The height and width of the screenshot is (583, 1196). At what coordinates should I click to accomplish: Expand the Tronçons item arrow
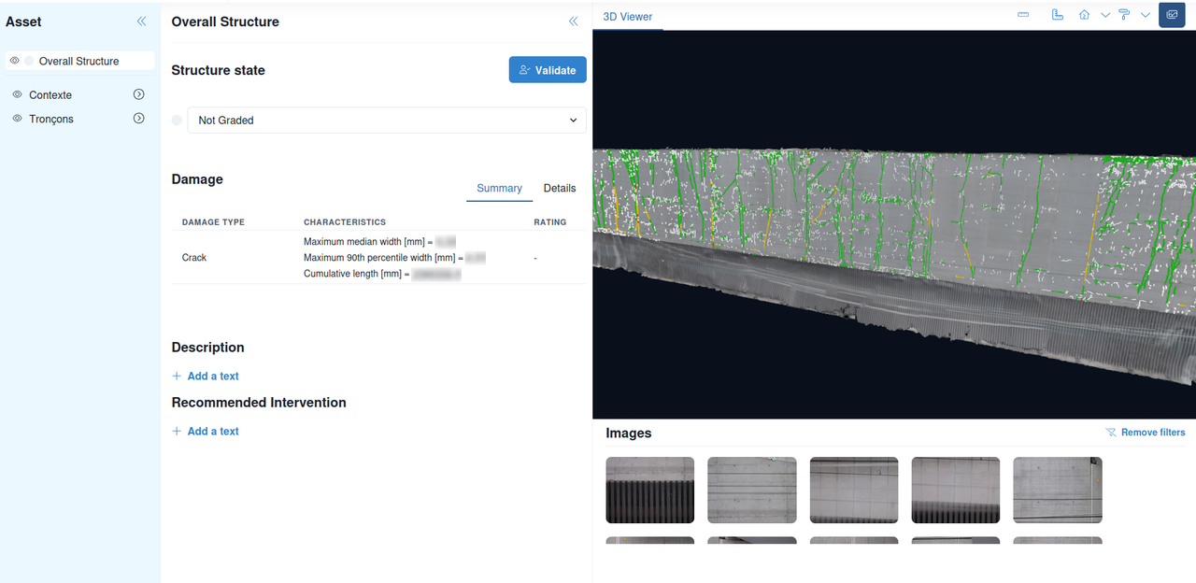(x=139, y=119)
